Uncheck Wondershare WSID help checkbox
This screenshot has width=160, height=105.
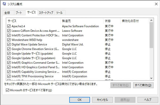pyautogui.click(x=9, y=40)
